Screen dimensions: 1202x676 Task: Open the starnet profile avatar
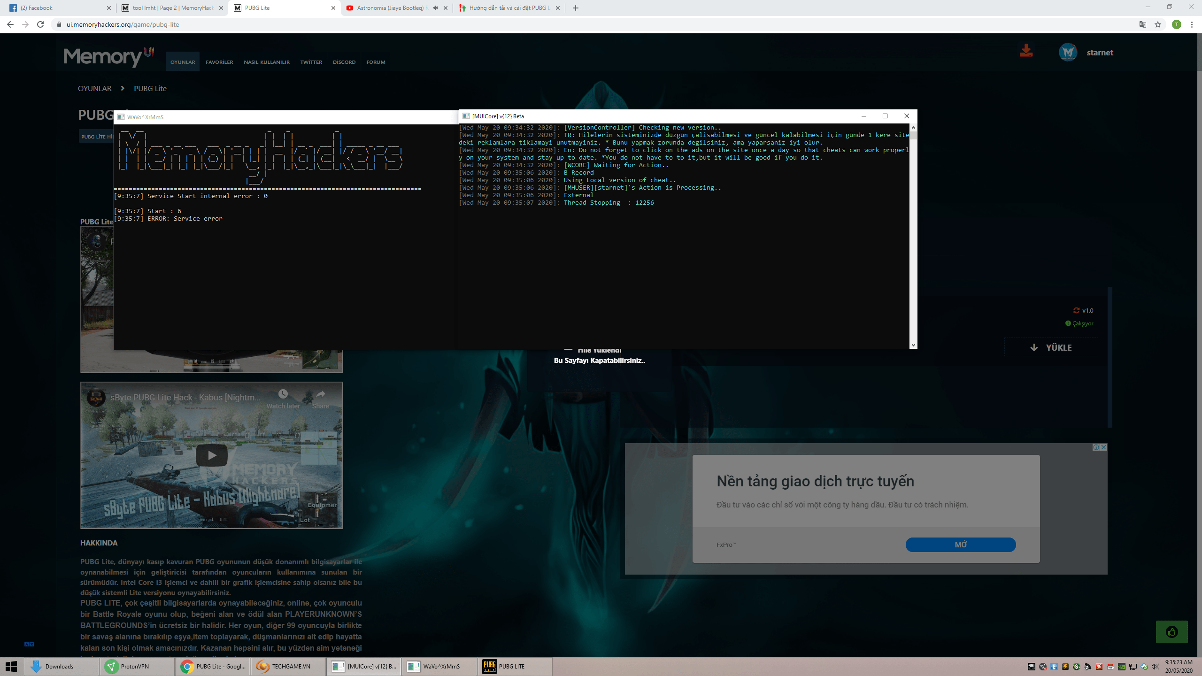[1068, 52]
